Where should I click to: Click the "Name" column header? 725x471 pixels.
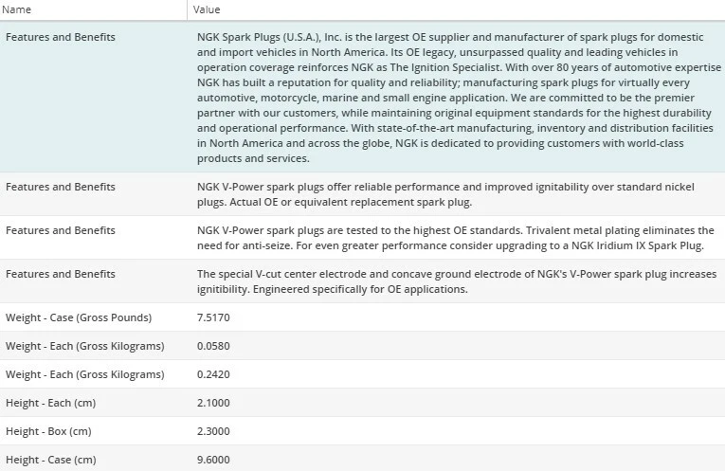[18, 9]
